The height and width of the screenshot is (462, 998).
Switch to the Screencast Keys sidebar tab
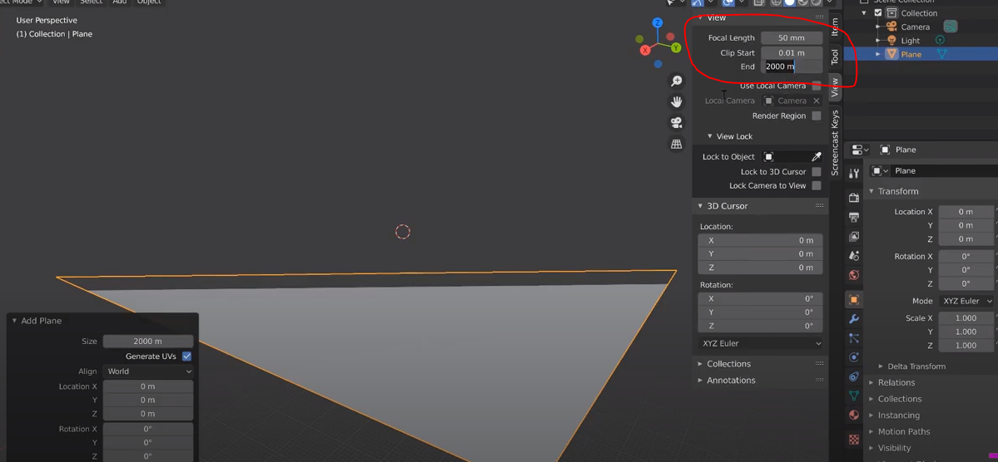[x=836, y=142]
